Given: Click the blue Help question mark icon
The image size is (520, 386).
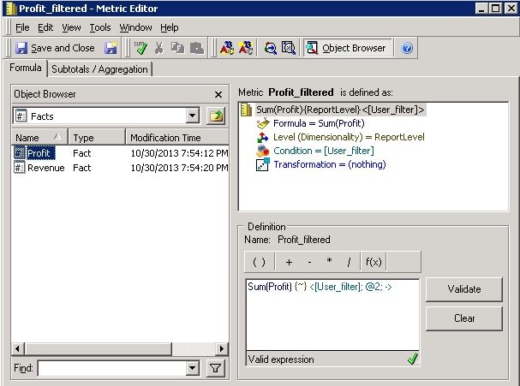Looking at the screenshot, I should (x=407, y=49).
